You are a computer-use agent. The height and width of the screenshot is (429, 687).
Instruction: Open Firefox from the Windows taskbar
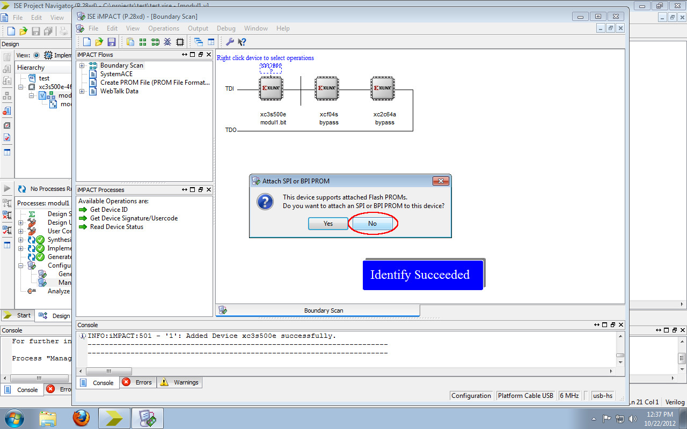[x=81, y=418]
